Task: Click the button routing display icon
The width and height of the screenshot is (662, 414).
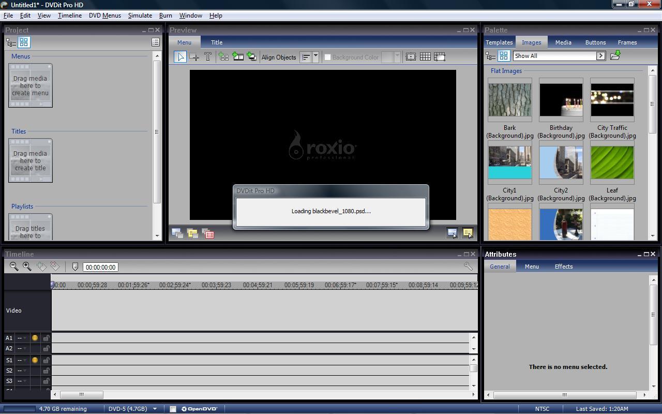Action: [x=440, y=57]
